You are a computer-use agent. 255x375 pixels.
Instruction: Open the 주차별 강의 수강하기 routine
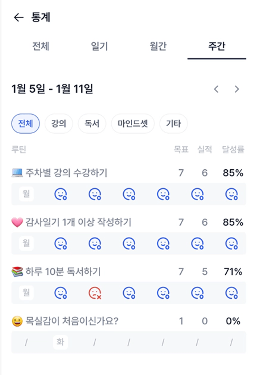pos(66,173)
